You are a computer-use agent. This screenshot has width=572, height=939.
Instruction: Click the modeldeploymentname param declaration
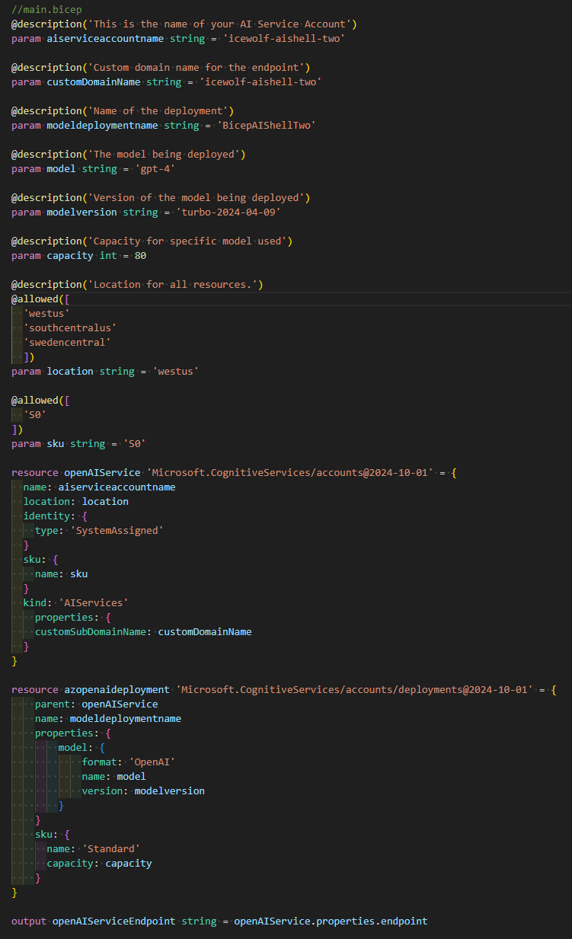[163, 125]
